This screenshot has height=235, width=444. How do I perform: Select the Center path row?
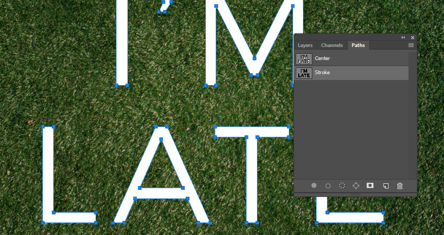352,58
